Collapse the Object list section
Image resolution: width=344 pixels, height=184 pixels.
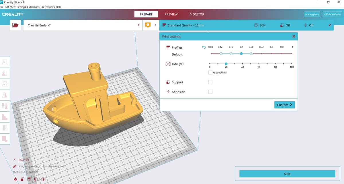[14, 160]
